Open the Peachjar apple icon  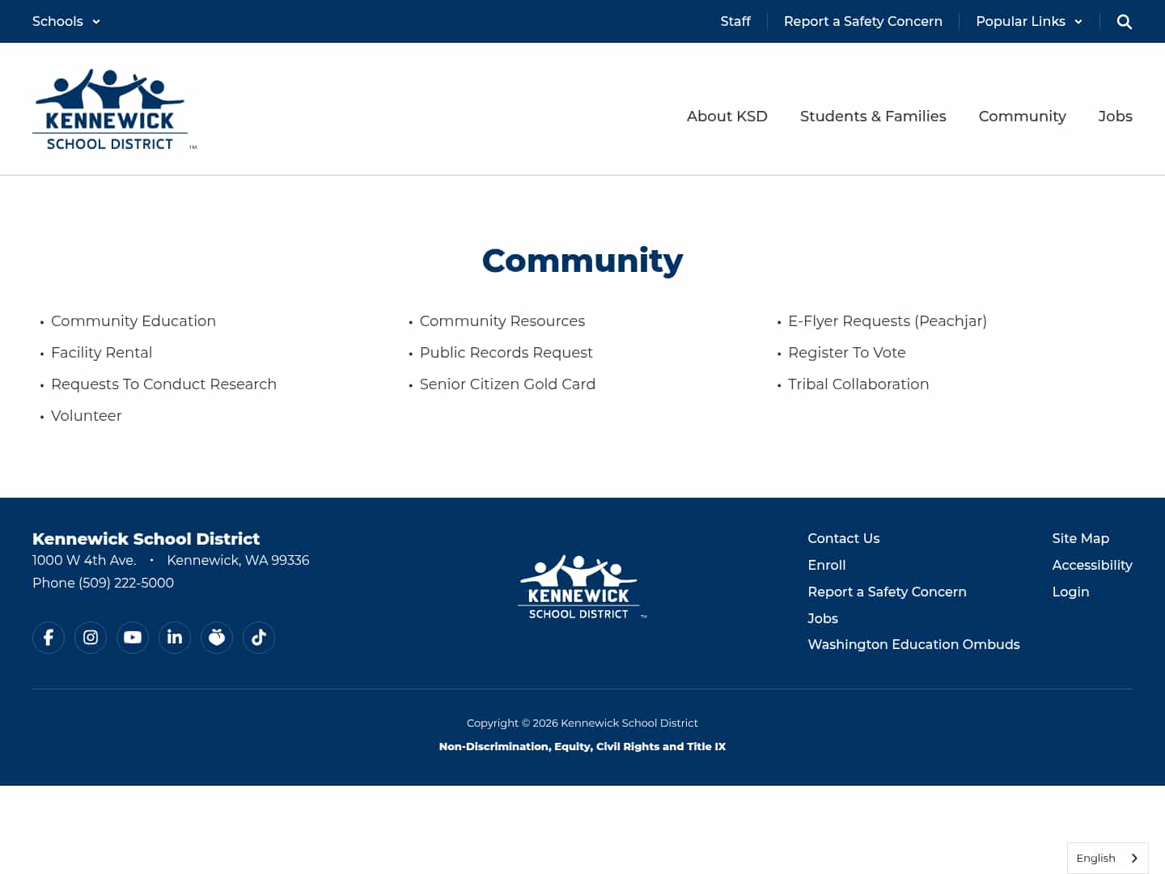click(216, 637)
